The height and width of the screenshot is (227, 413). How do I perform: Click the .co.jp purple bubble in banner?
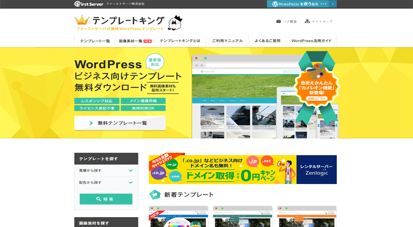point(158,173)
